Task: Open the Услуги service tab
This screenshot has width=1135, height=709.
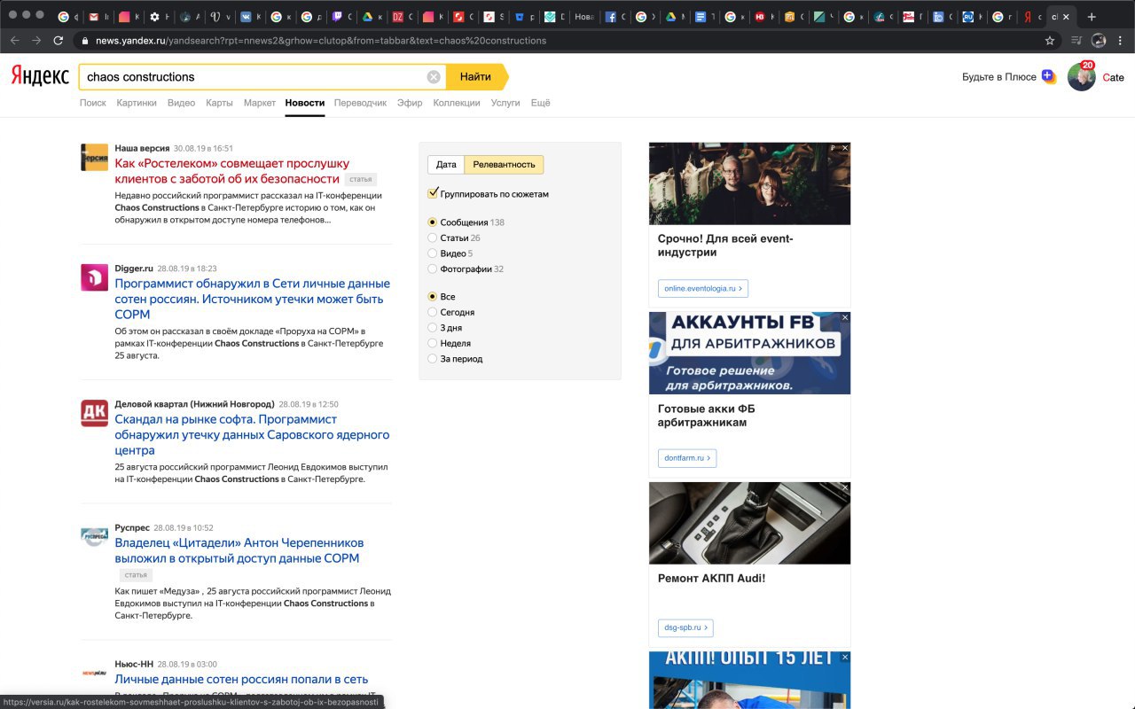Action: point(505,103)
